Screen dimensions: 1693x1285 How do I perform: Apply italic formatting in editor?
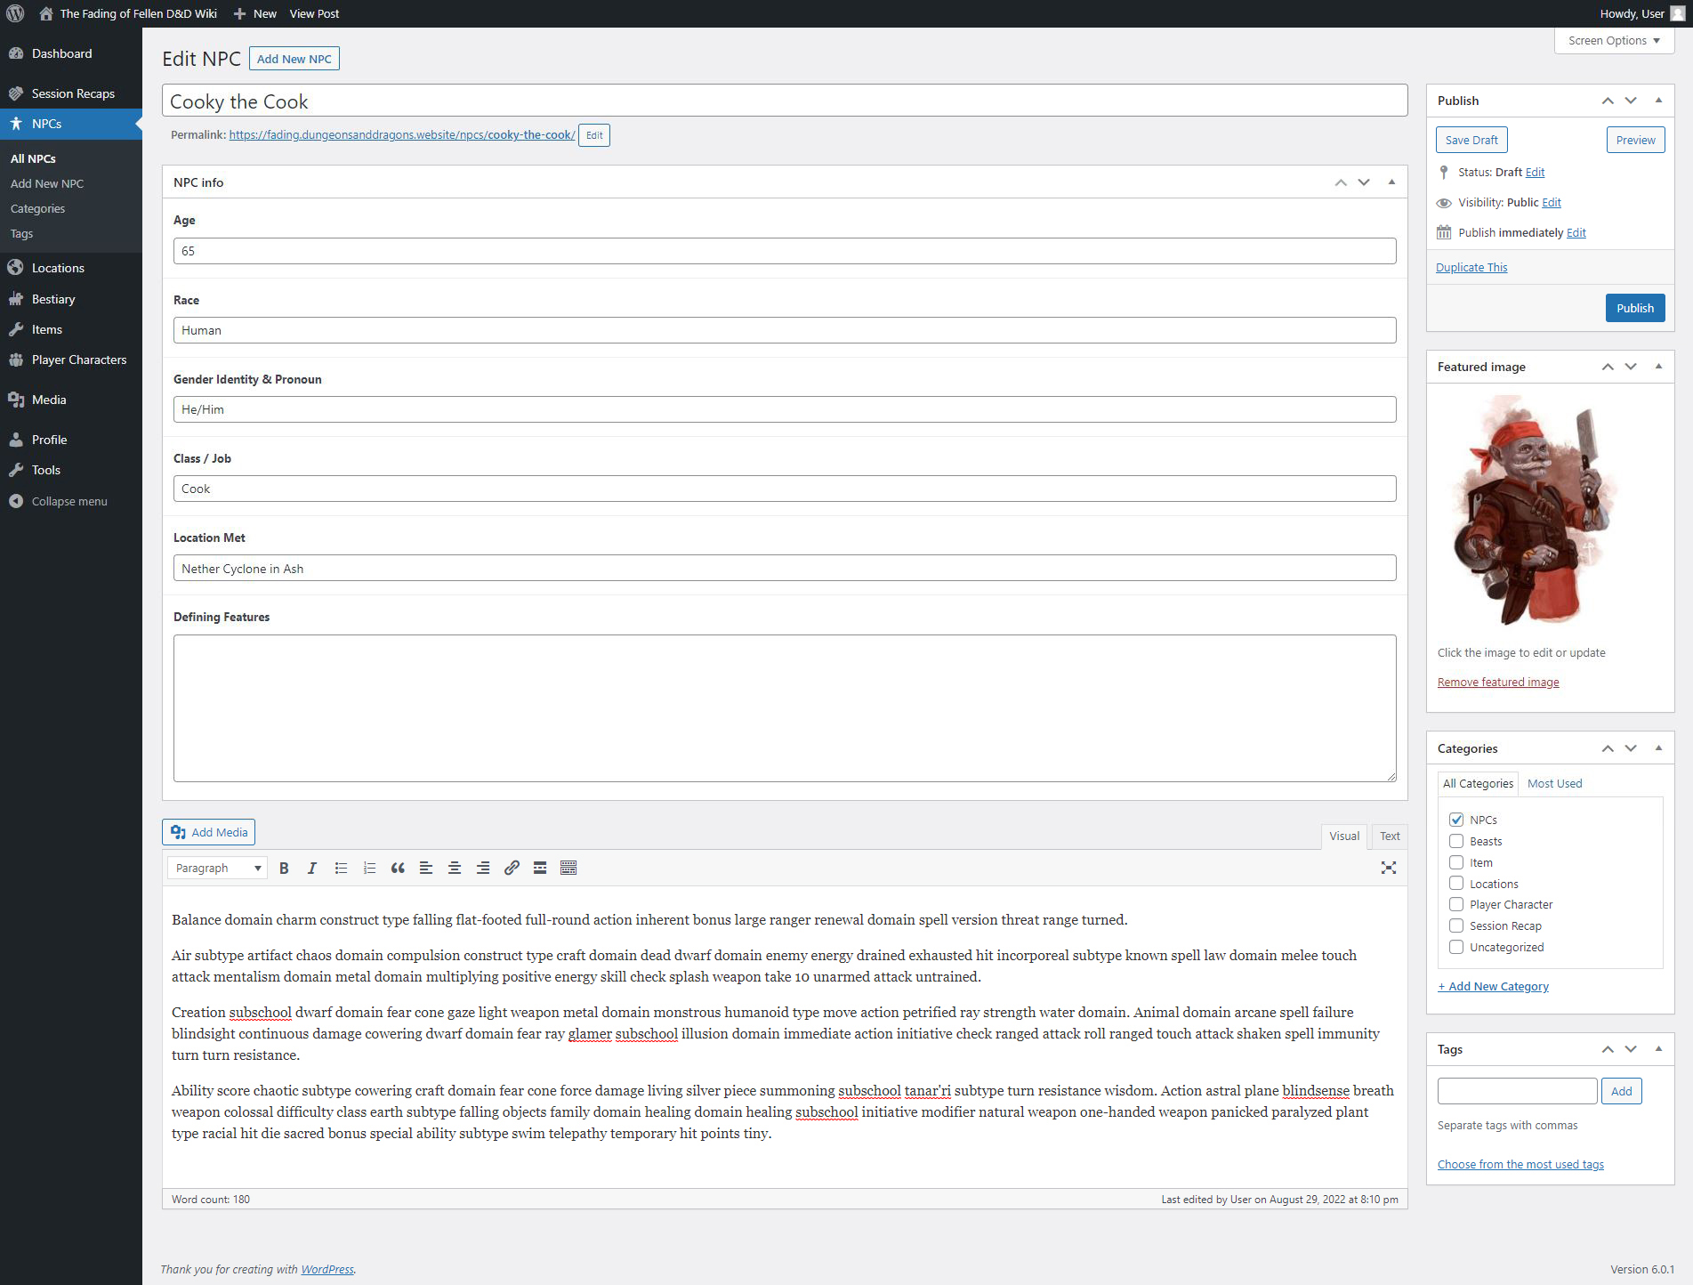pyautogui.click(x=311, y=869)
